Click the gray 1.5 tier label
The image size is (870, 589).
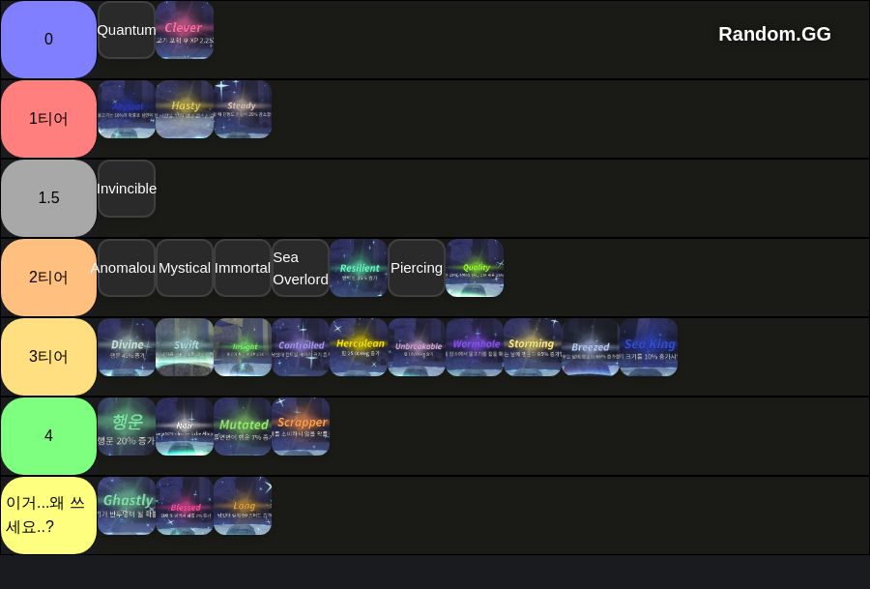49,198
